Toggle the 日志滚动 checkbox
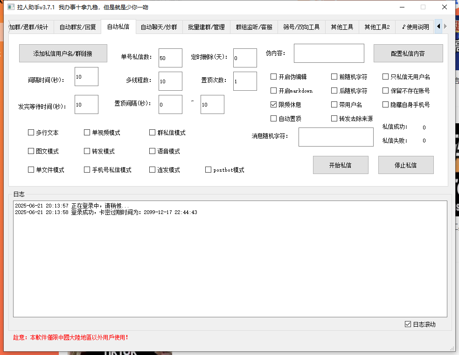459x355 pixels. [x=408, y=324]
